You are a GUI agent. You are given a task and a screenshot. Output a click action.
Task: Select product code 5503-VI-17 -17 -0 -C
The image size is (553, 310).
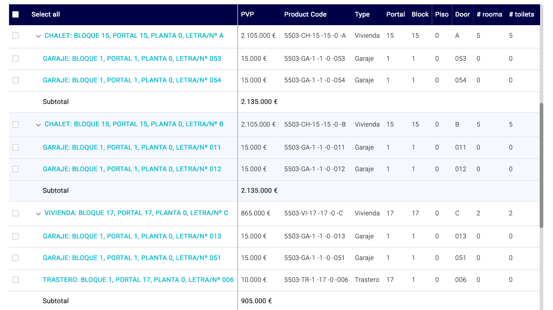point(314,213)
